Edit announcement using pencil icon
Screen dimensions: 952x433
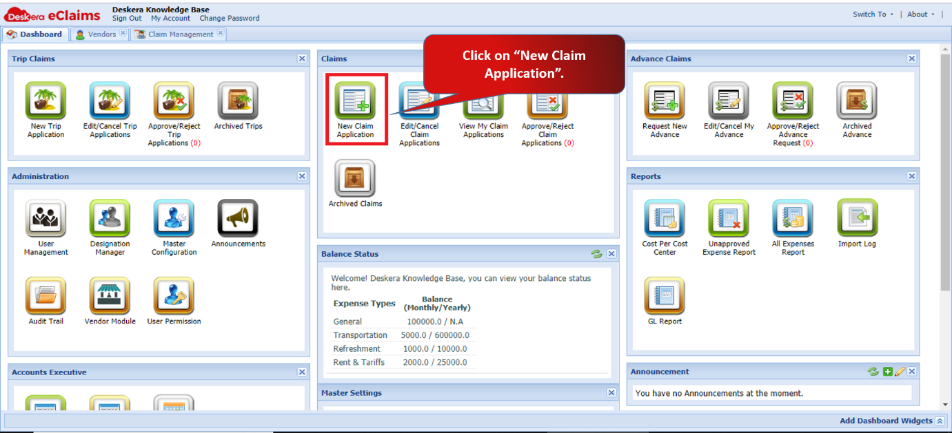coord(900,372)
